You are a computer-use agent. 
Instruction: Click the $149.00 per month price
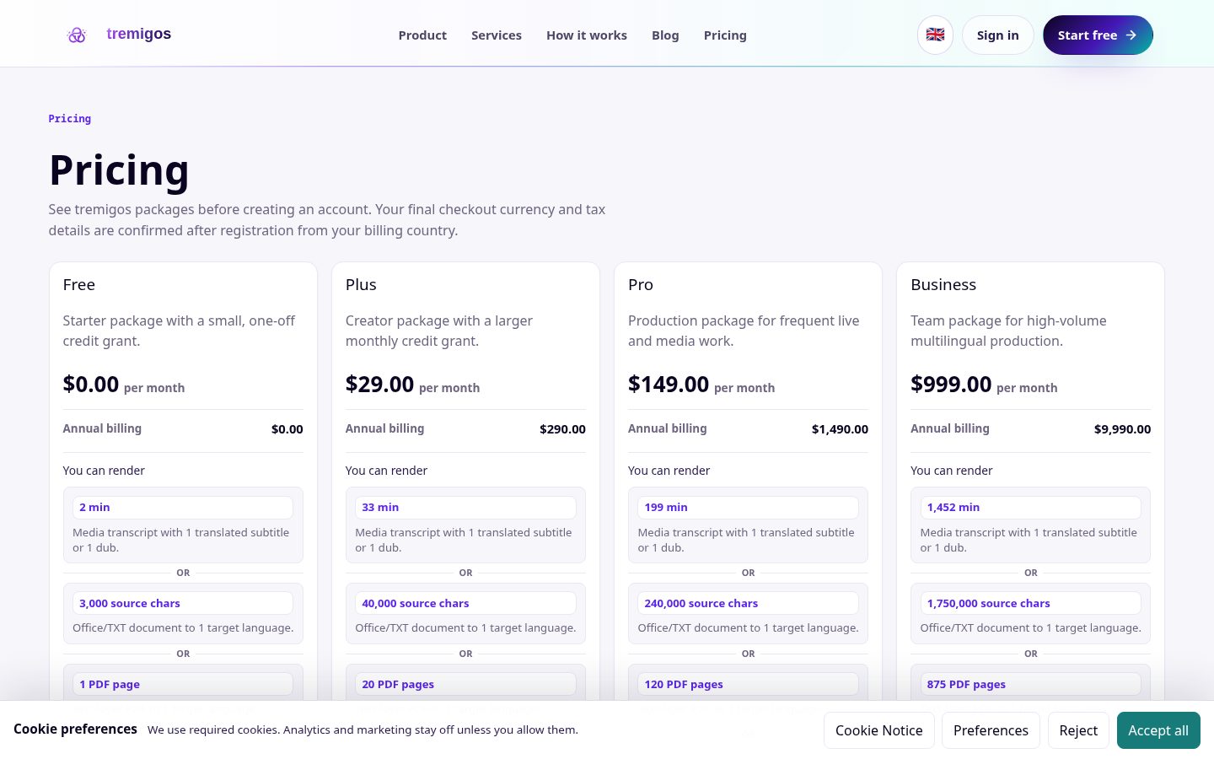[x=701, y=385]
